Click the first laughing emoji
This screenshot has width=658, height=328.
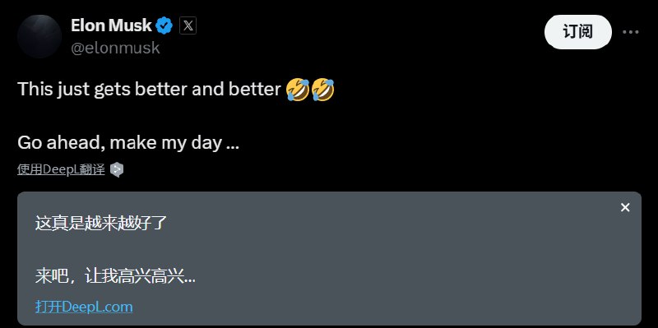(x=298, y=90)
